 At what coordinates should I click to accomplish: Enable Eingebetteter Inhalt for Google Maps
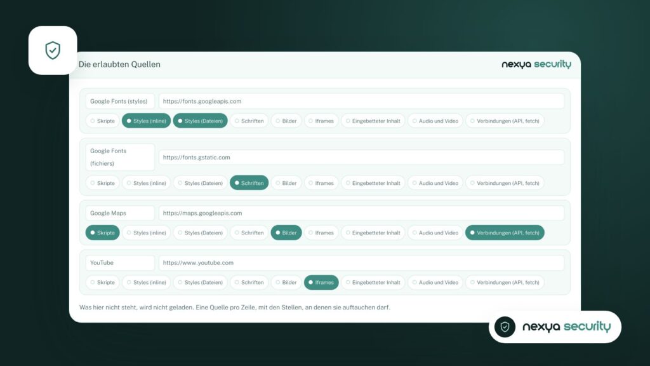tap(373, 233)
